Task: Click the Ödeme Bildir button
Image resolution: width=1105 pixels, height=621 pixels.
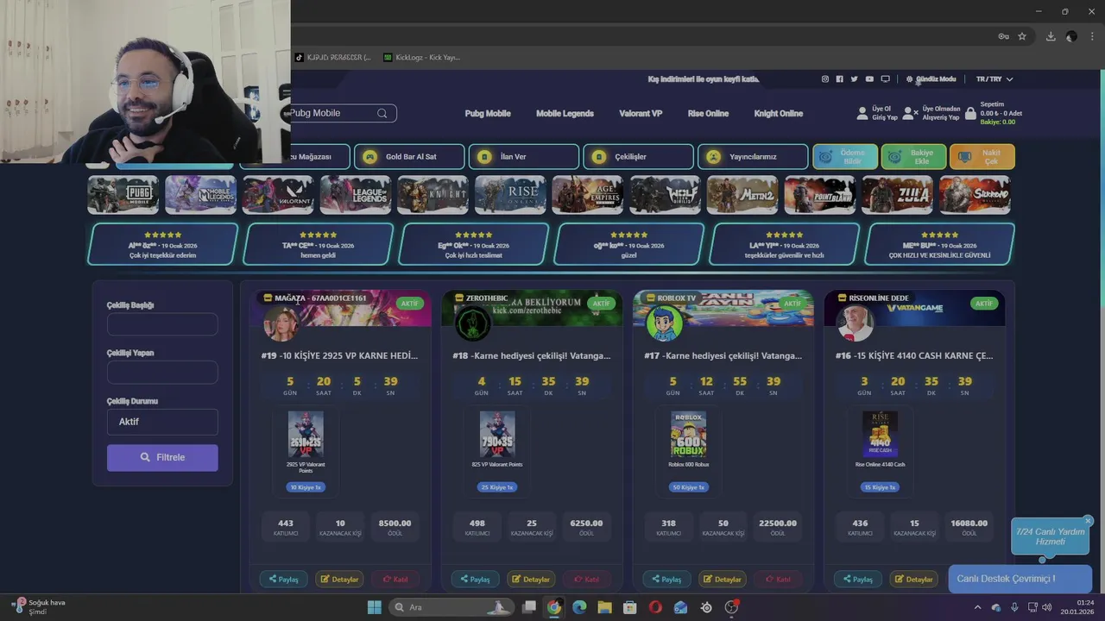Action: click(x=845, y=157)
